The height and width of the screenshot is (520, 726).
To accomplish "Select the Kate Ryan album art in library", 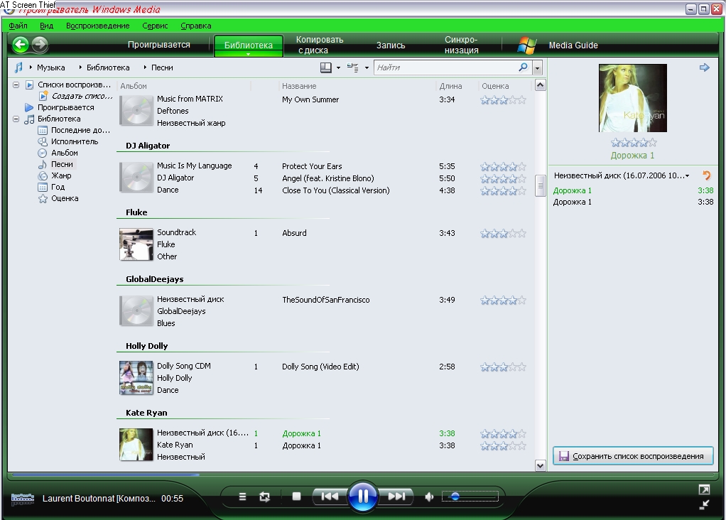I will 136,445.
